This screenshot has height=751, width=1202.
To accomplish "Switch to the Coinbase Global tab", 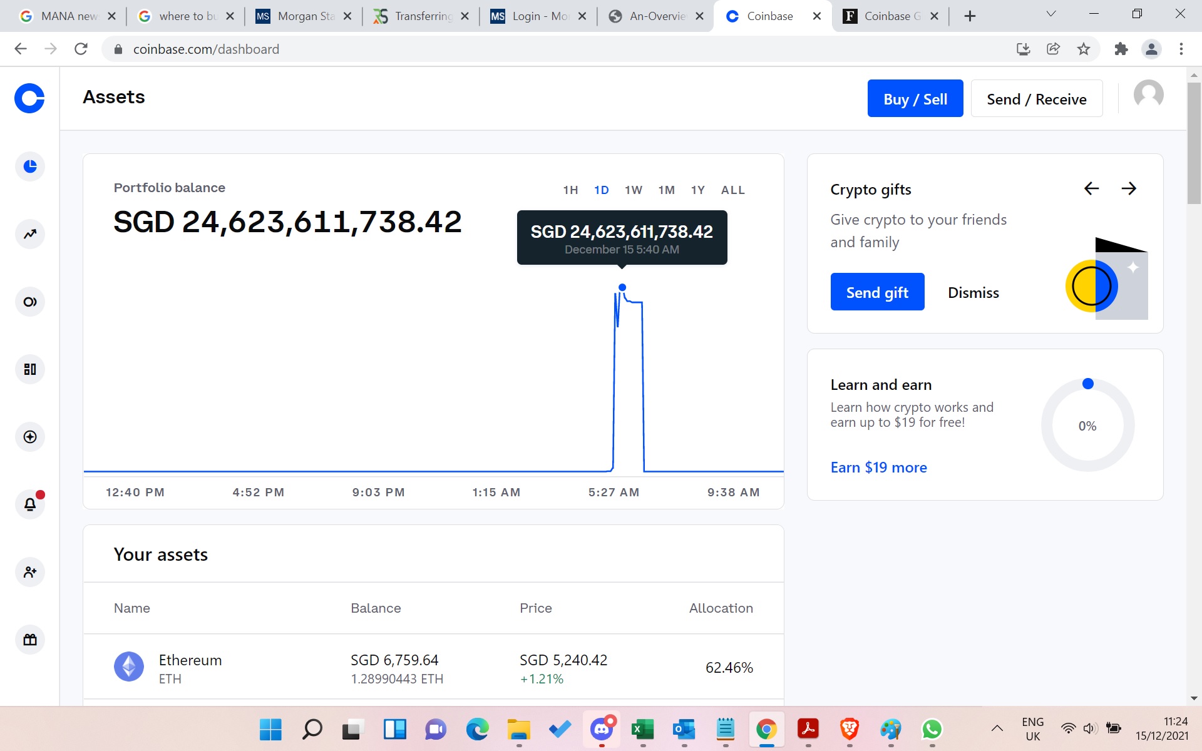I will pos(891,16).
